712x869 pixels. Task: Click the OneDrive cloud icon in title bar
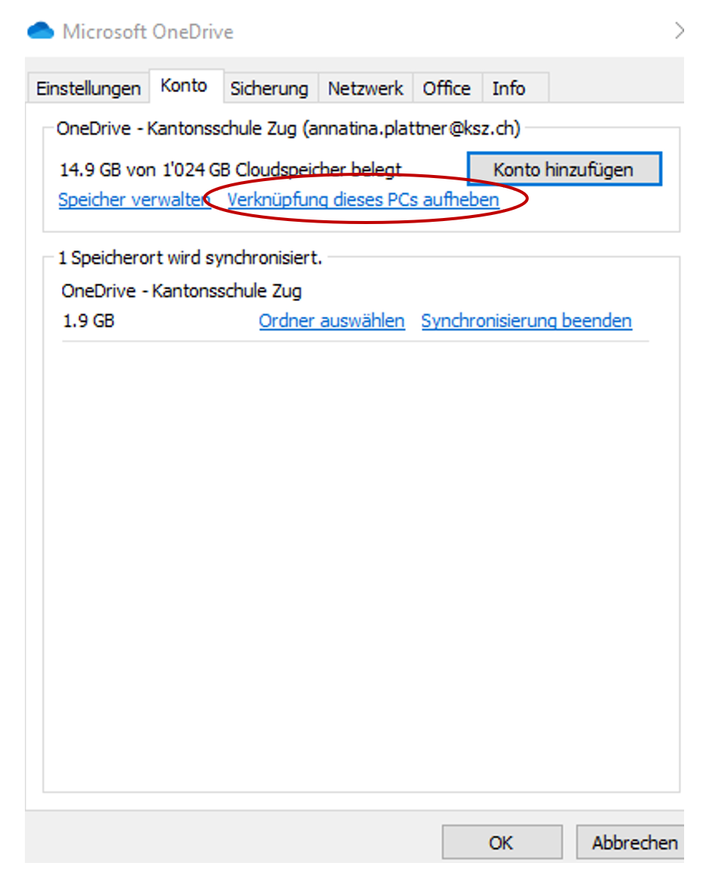click(x=41, y=32)
